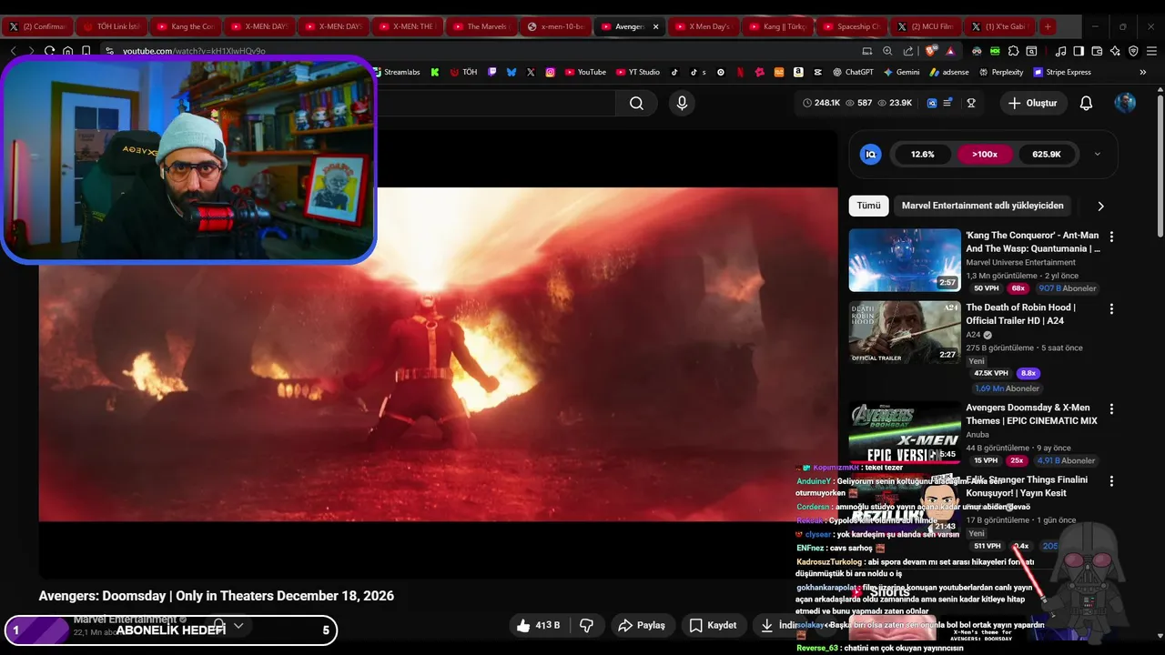Click the Avengers: Doomsday video player

coord(438,355)
